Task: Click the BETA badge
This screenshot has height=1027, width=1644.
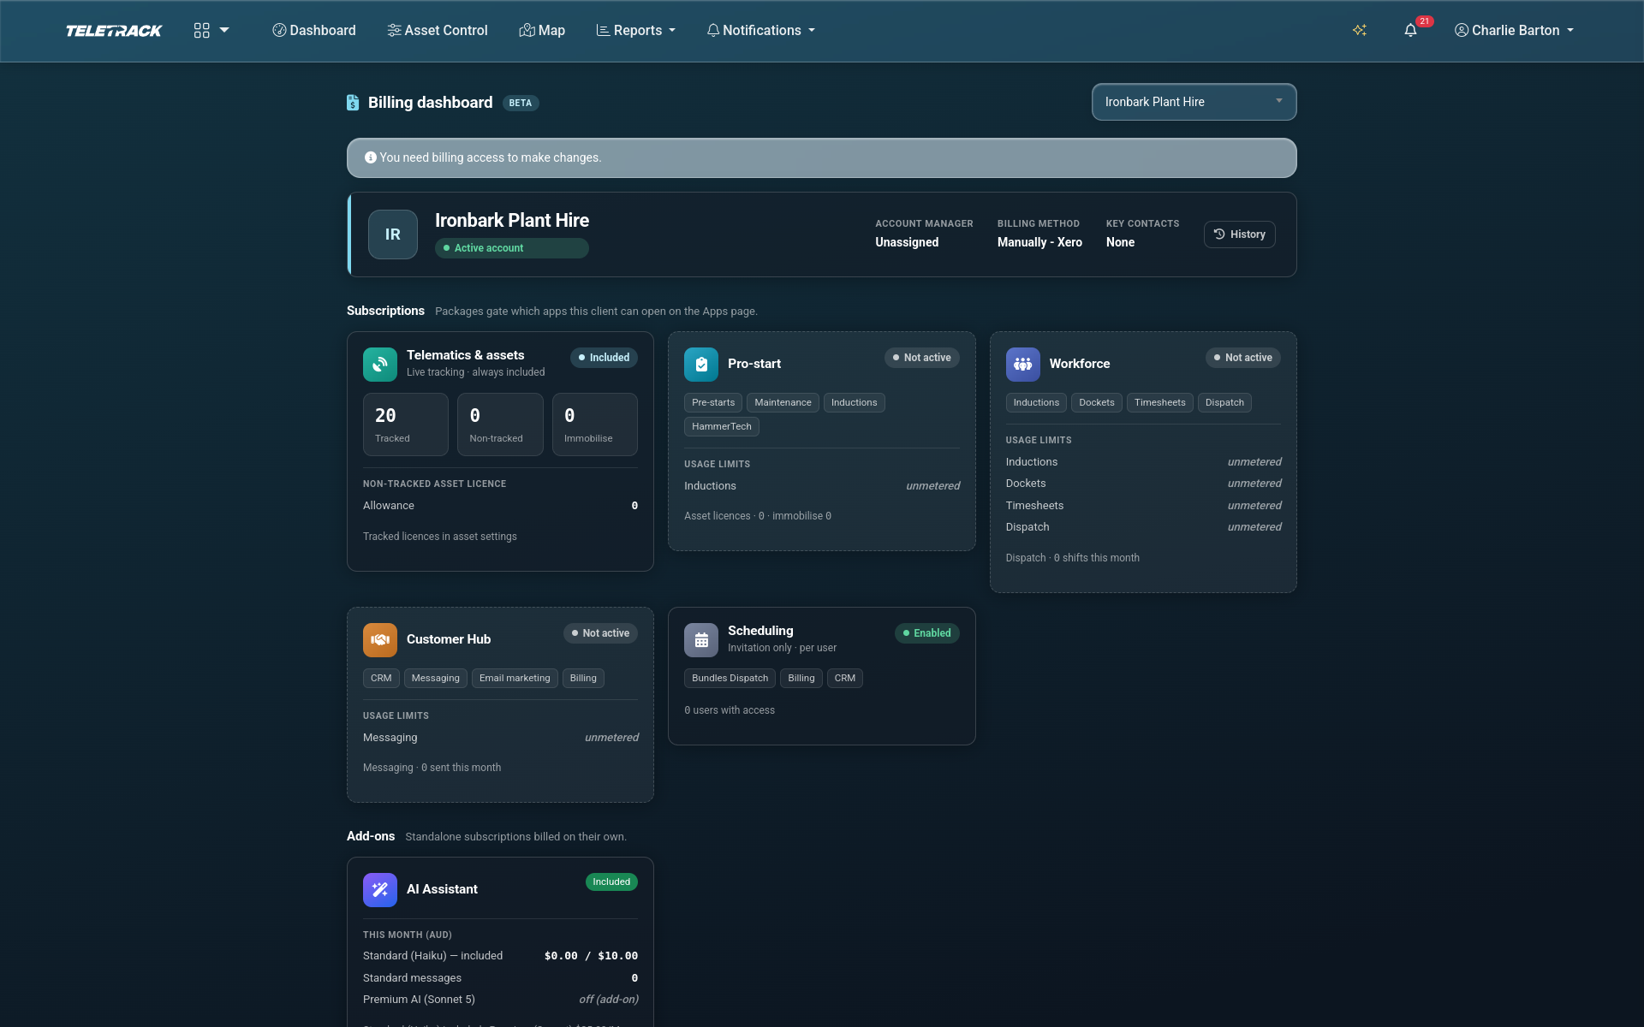Action: click(521, 103)
